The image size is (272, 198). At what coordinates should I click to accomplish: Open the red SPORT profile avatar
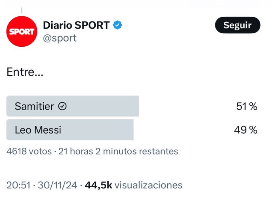[22, 31]
